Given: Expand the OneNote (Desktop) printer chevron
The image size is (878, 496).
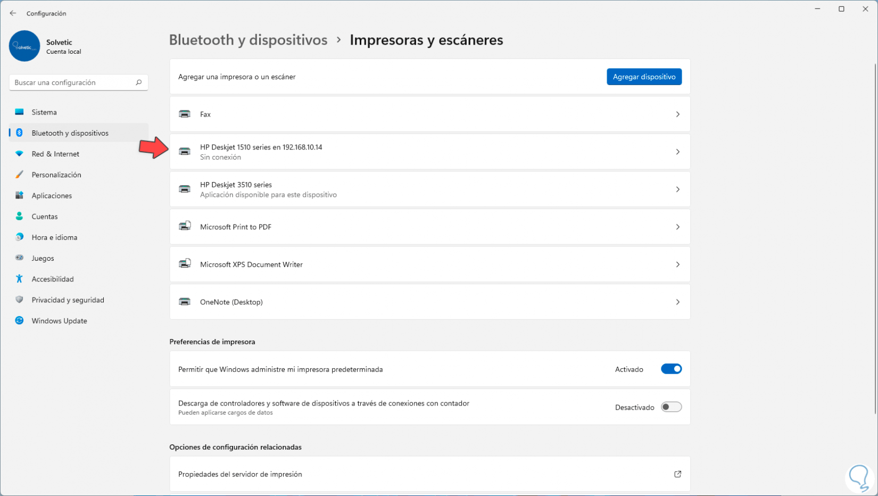Looking at the screenshot, I should [x=677, y=302].
